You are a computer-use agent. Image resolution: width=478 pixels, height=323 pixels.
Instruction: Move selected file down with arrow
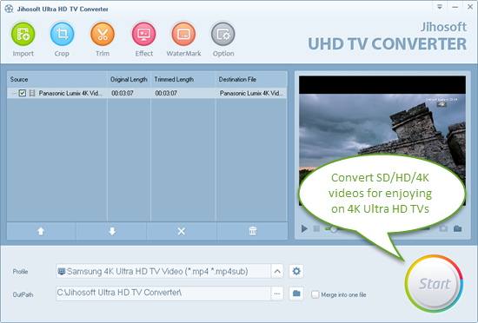[x=112, y=231]
